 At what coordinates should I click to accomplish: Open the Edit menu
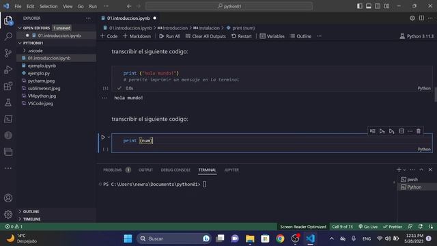[x=30, y=6]
